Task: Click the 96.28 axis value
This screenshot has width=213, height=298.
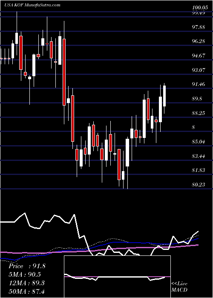Action: pyautogui.click(x=198, y=41)
